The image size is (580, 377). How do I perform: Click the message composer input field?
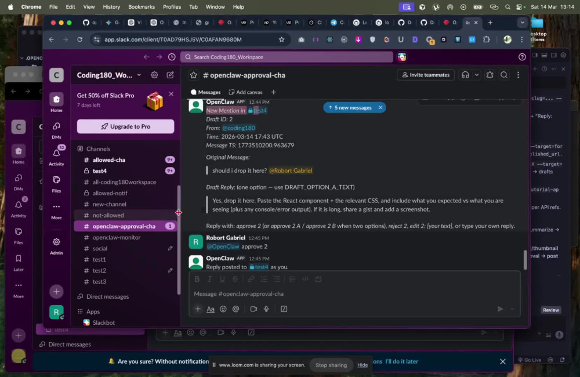pos(354,293)
